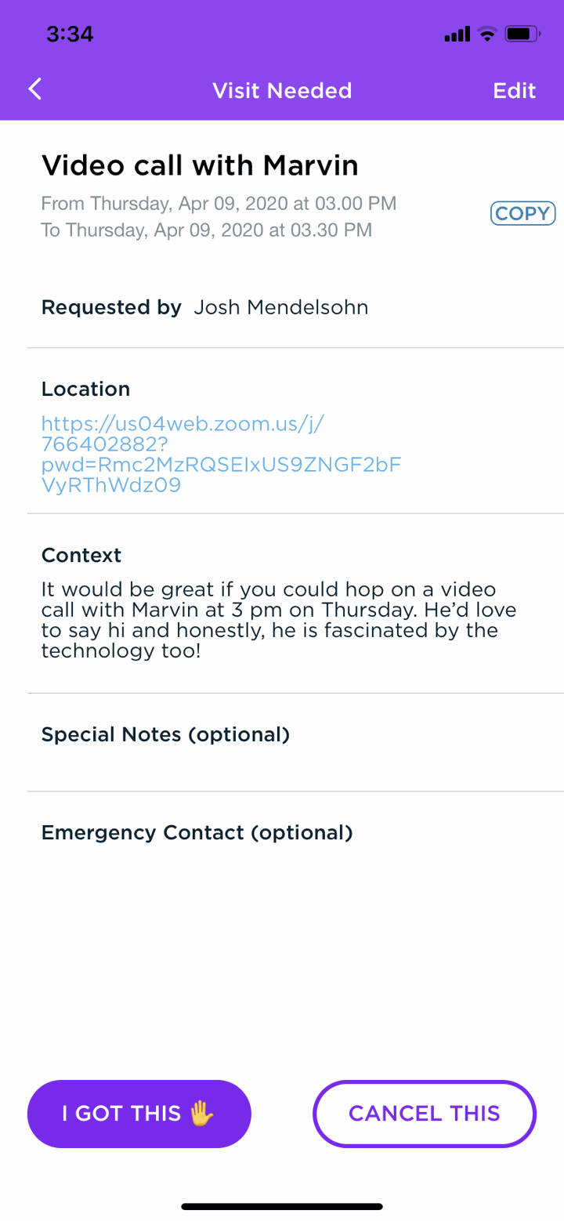Tap the CANCEL THIS button
The image size is (564, 1221).
coord(425,1114)
